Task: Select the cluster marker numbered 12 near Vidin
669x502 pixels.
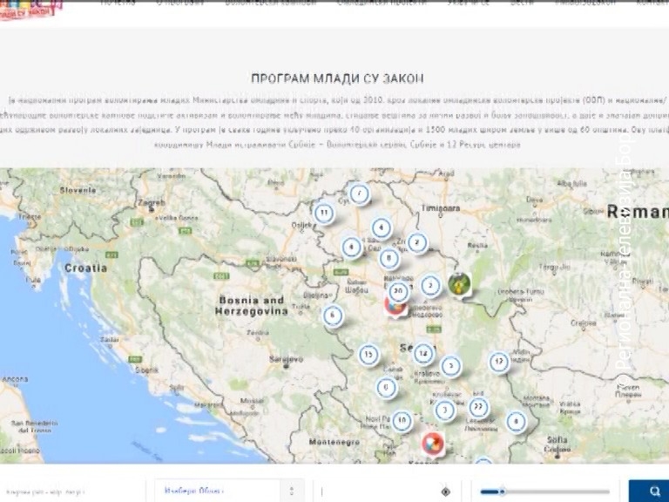Action: [x=499, y=362]
